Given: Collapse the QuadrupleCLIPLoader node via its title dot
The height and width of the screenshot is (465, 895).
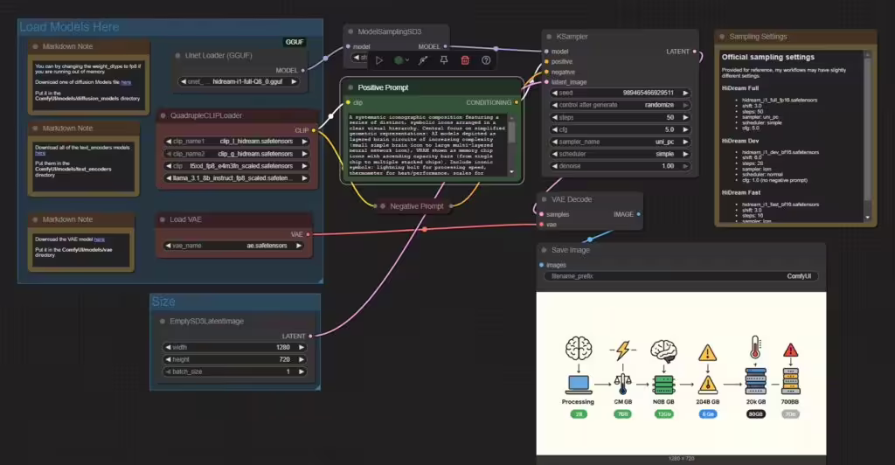Looking at the screenshot, I should 163,115.
